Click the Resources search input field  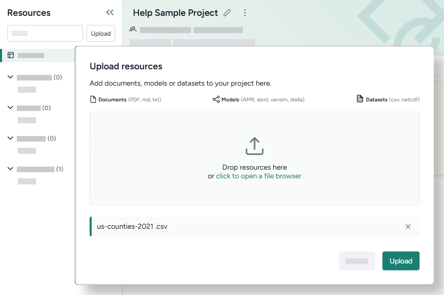point(45,34)
